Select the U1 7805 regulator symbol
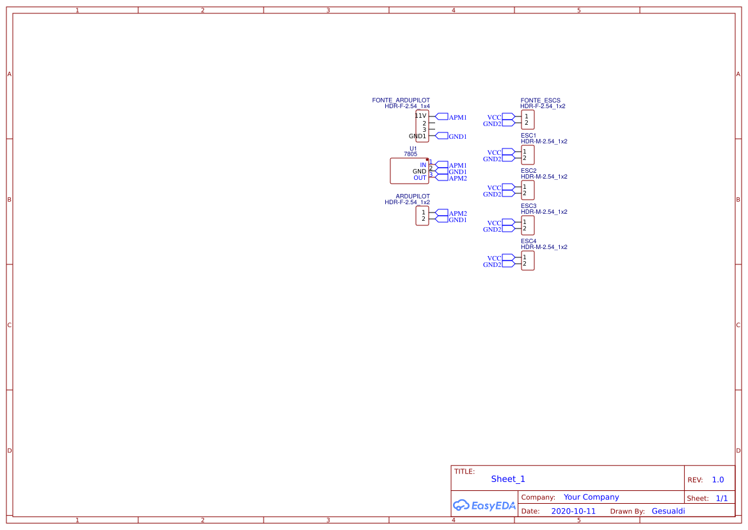Image resolution: width=748 pixels, height=530 pixels. [x=409, y=171]
